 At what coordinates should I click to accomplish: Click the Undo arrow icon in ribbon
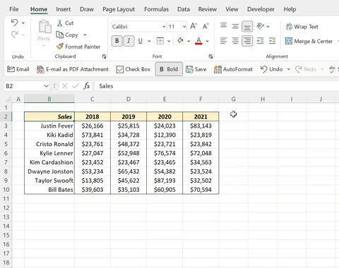tap(15, 23)
